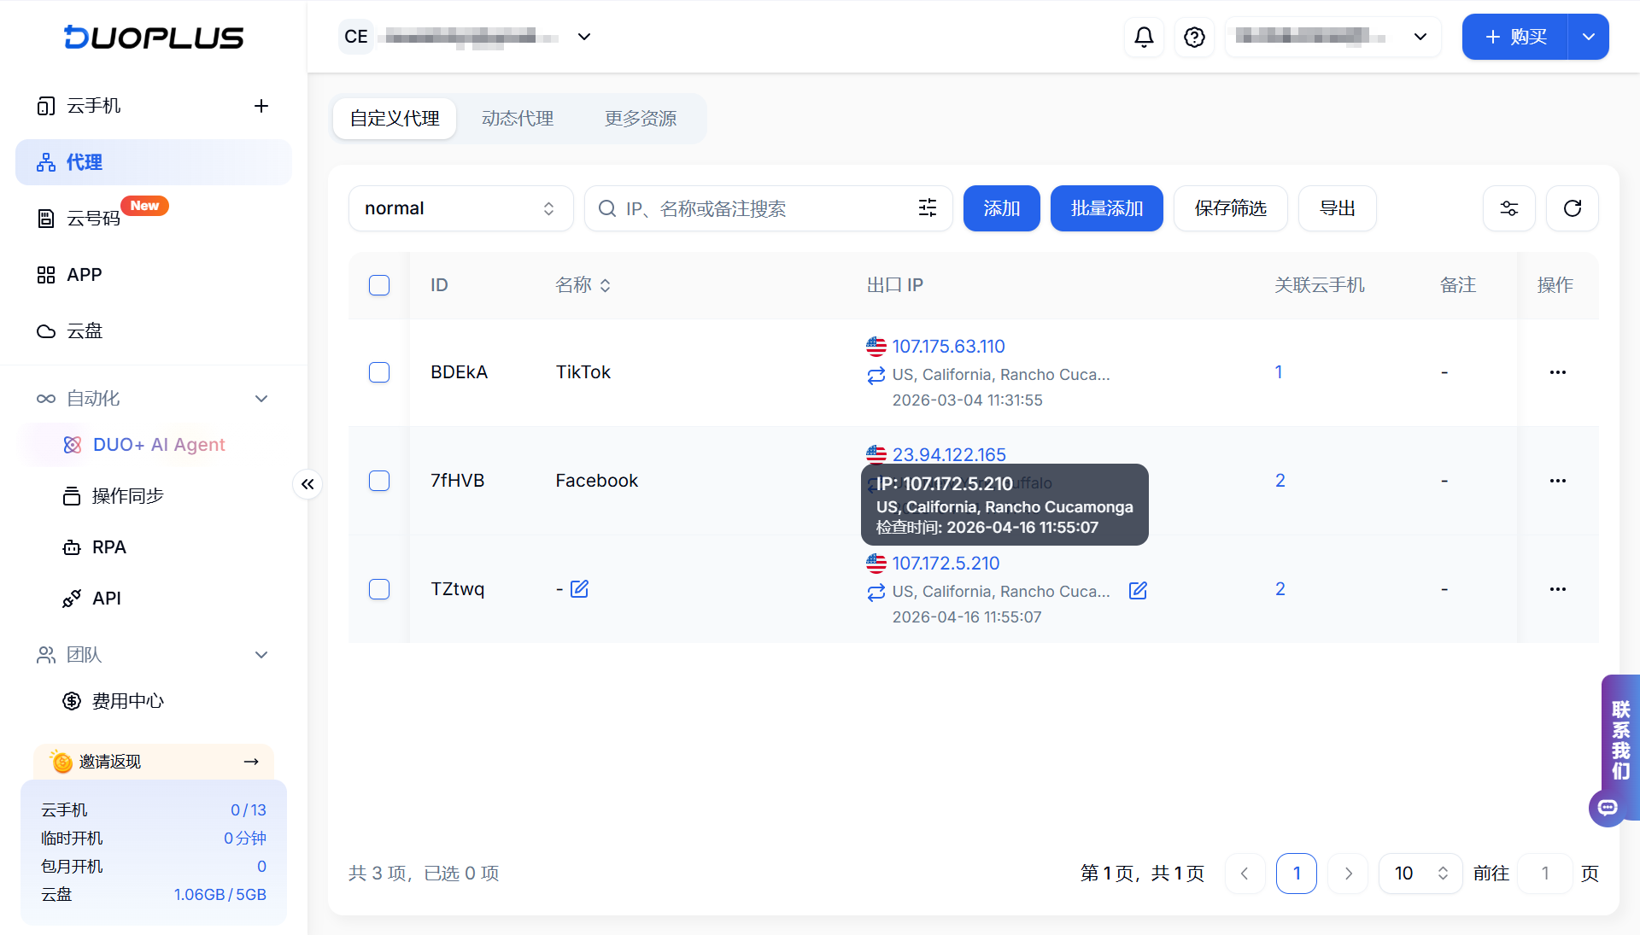Open advanced filter icon in search box
The height and width of the screenshot is (935, 1640).
pyautogui.click(x=928, y=208)
